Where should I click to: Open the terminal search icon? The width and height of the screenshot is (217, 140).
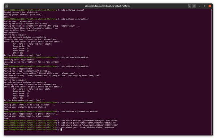click(190, 6)
